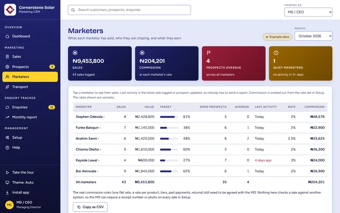The height and width of the screenshot is (213, 340).
Task: Go to the Dashboard page
Action: (x=30, y=36)
